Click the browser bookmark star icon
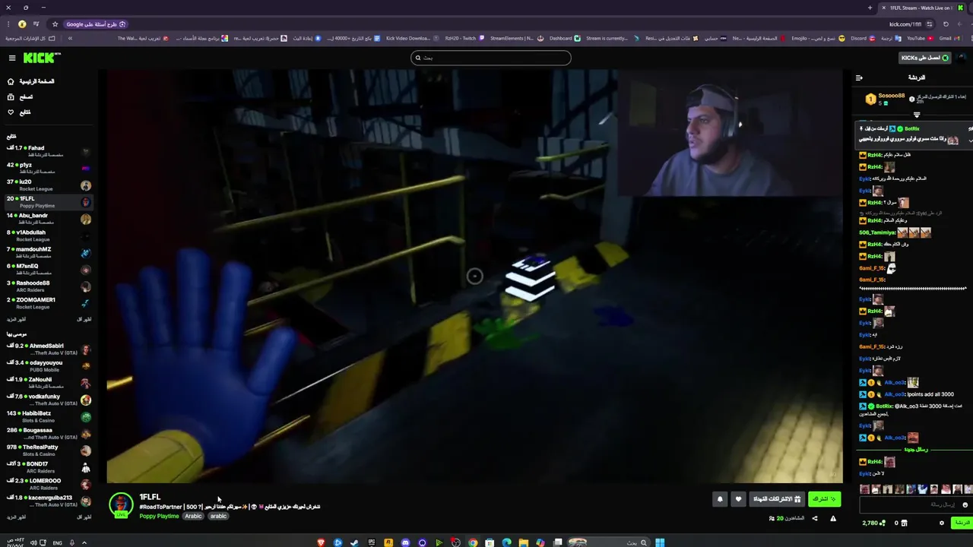Viewport: 973px width, 547px height. pos(55,24)
